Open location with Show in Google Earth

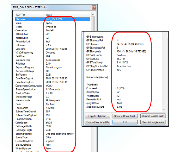coord(153,116)
